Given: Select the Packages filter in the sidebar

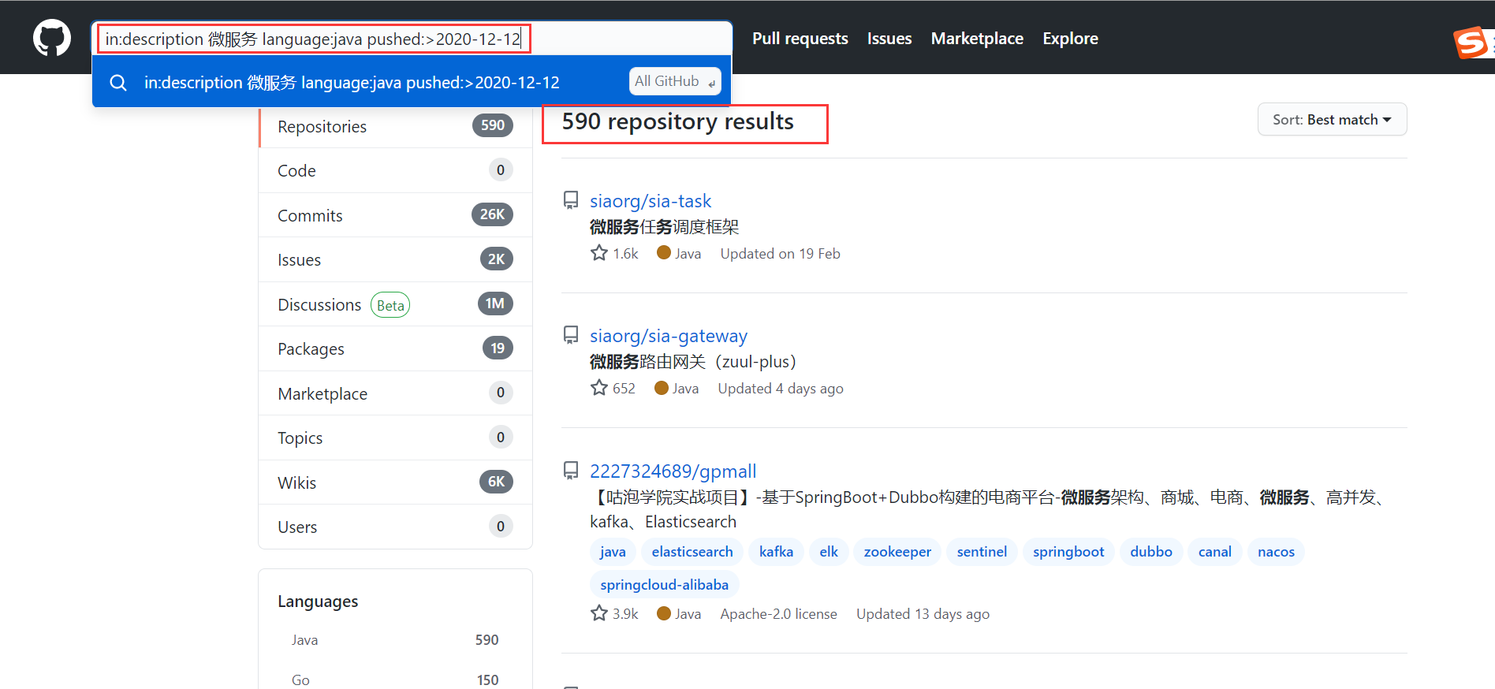Looking at the screenshot, I should [x=396, y=348].
